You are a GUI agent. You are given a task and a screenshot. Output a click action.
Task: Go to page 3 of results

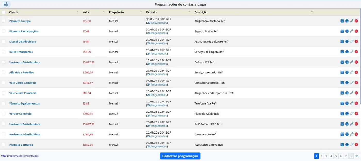coord(326,156)
